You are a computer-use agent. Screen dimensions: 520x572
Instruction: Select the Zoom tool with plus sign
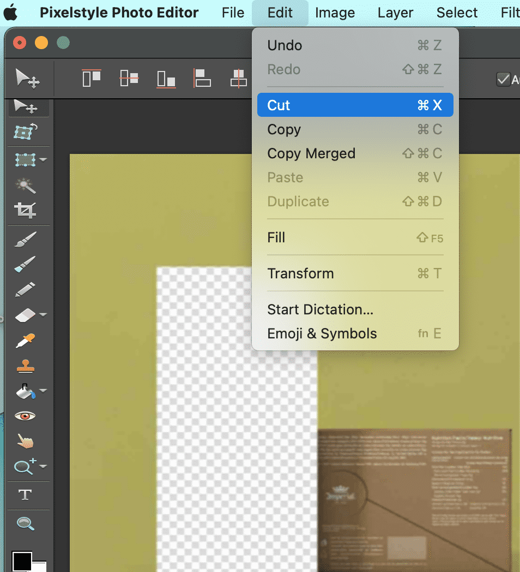pyautogui.click(x=25, y=466)
